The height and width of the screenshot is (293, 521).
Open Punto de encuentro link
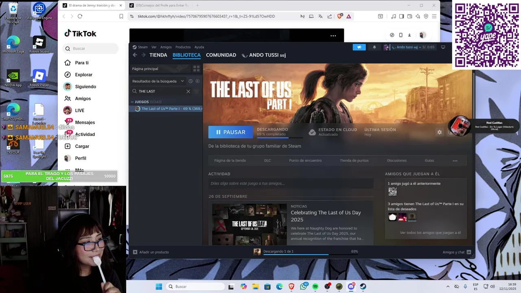(305, 160)
